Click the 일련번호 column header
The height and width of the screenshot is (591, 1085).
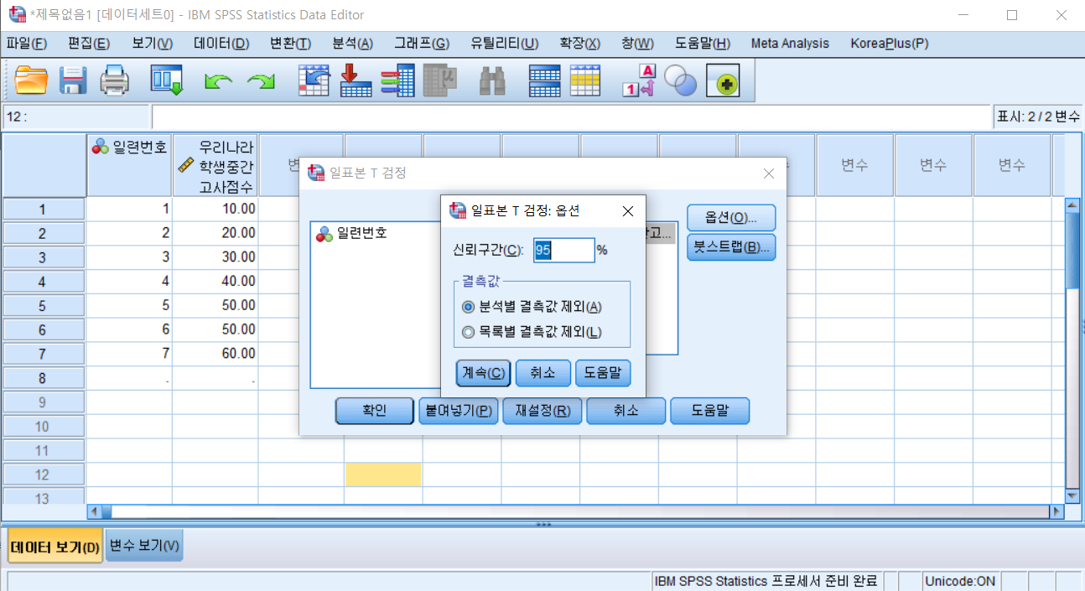coord(130,166)
